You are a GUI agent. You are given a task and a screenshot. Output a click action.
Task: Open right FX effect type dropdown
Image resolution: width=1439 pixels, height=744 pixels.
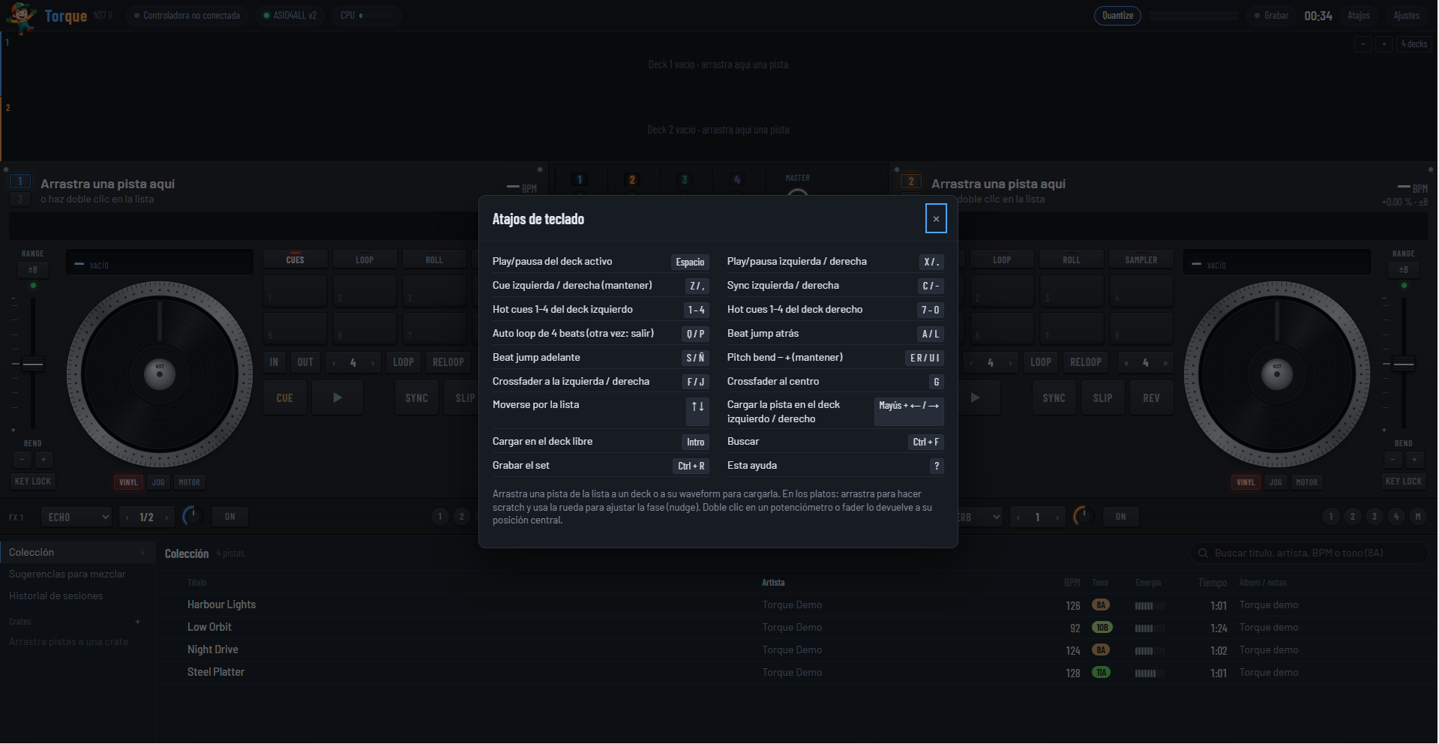click(980, 517)
